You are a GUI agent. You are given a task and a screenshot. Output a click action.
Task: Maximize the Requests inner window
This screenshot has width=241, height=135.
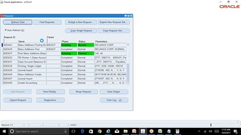pyautogui.click(x=128, y=16)
